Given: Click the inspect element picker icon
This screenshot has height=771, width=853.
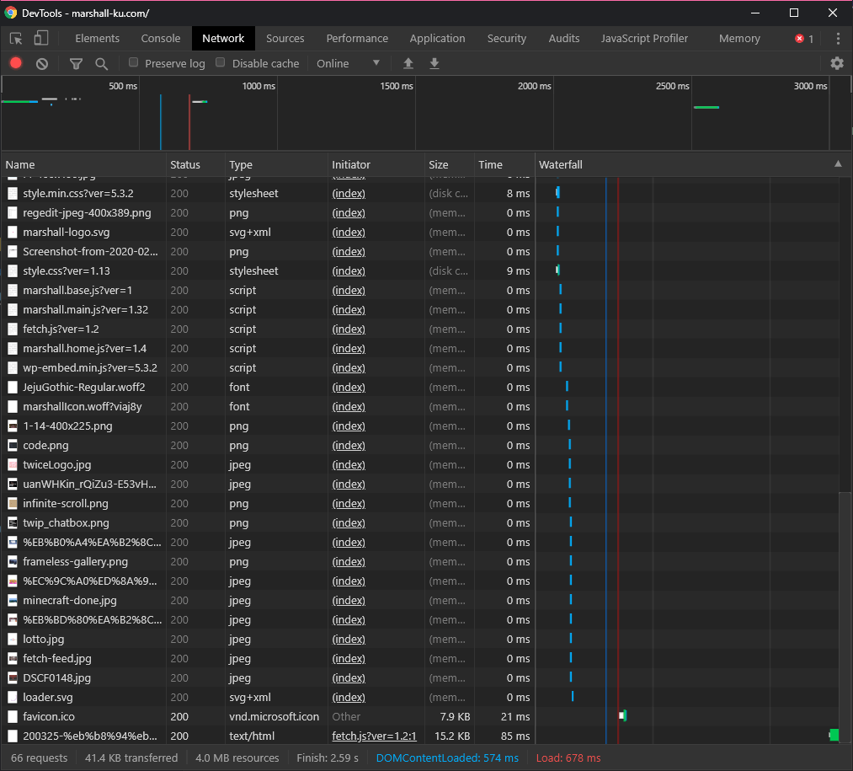Looking at the screenshot, I should coord(16,39).
